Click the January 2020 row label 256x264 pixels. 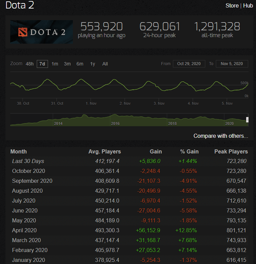click(29, 260)
